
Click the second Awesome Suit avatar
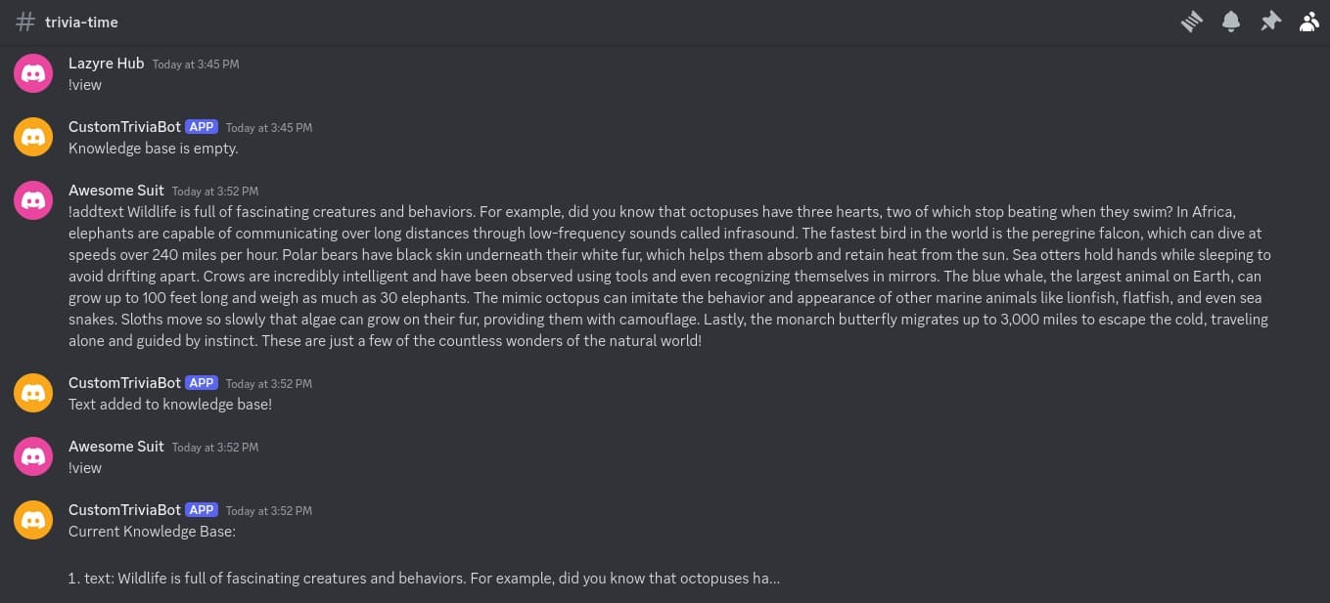[x=32, y=455]
